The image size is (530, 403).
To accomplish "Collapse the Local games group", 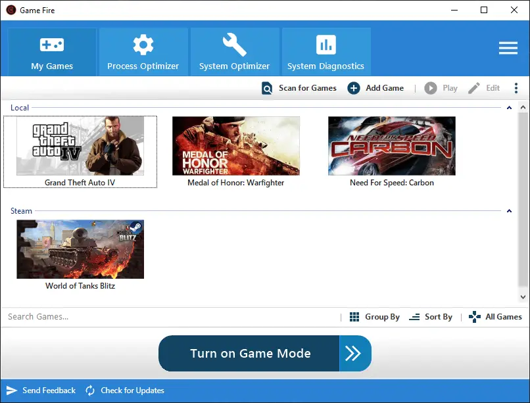I will (510, 108).
